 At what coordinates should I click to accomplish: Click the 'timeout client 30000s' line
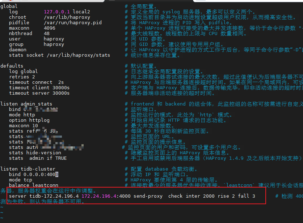39,88
